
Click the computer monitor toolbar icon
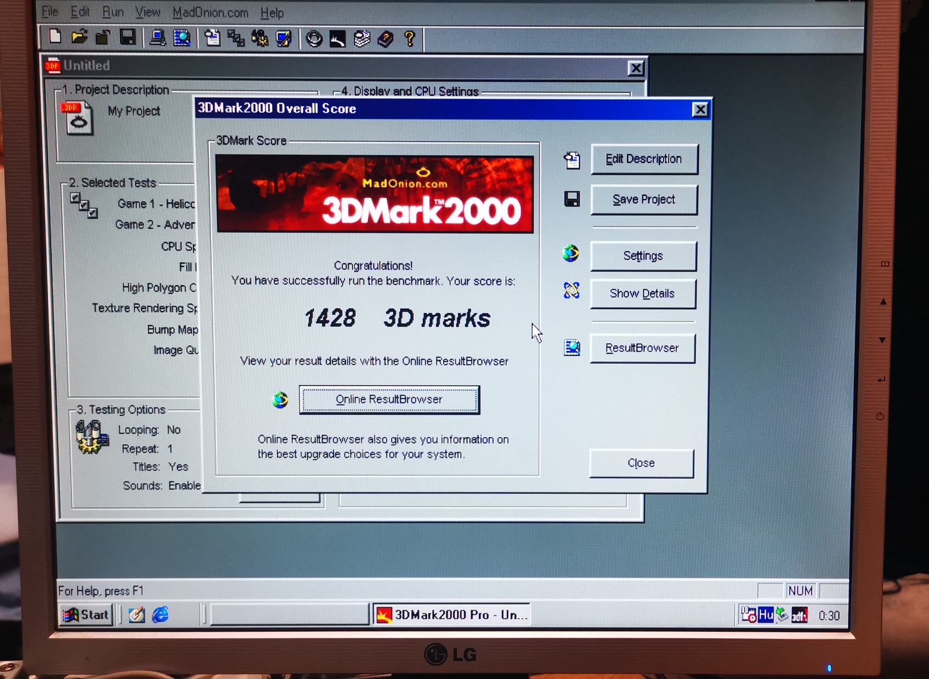[x=158, y=38]
